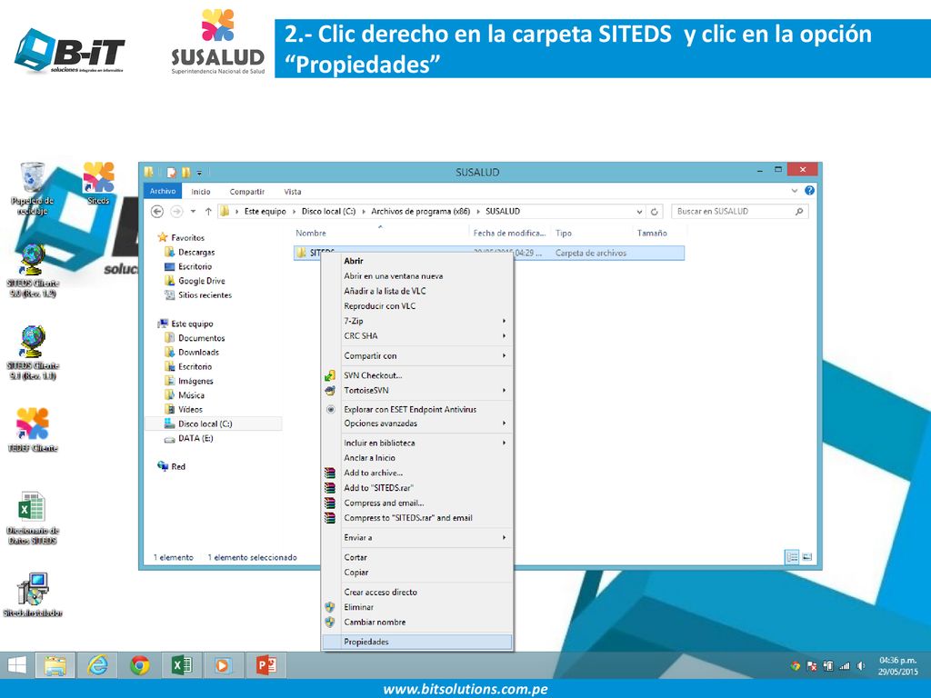
Task: Click the volume icon in system tray
Action: 860,666
